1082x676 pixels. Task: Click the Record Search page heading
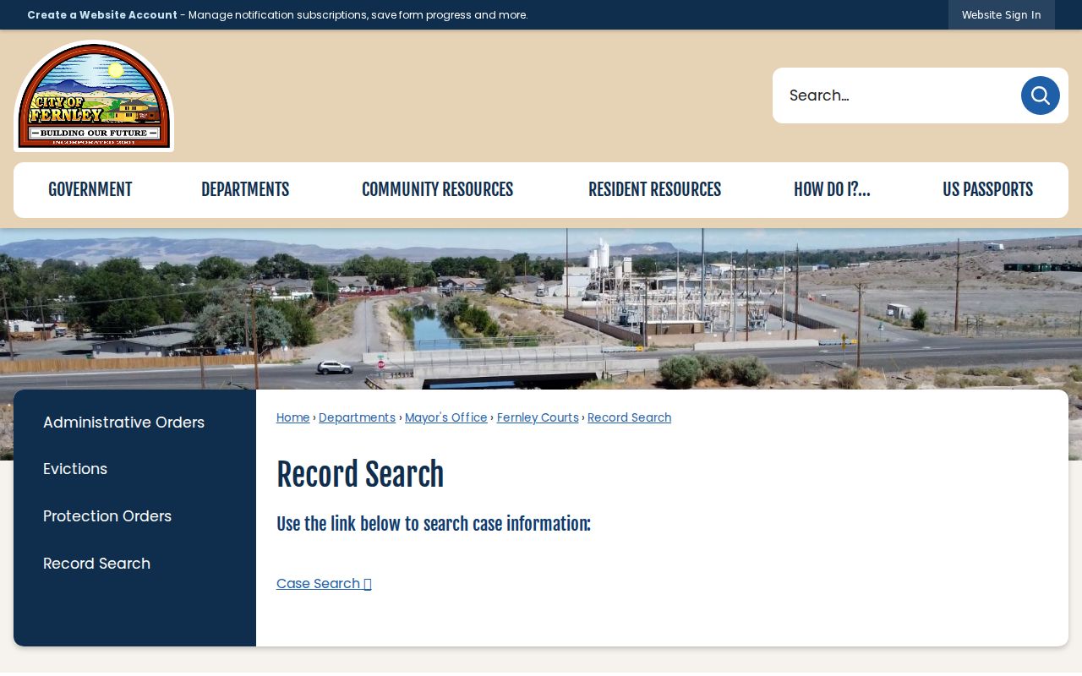360,475
